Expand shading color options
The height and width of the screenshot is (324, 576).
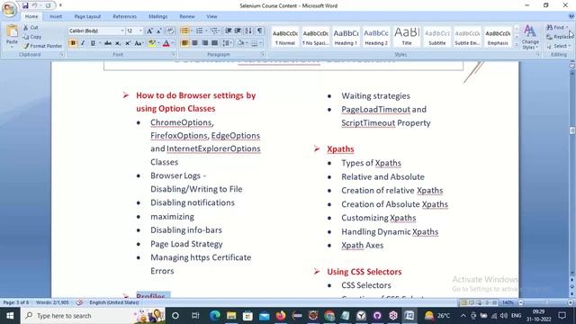(x=247, y=43)
